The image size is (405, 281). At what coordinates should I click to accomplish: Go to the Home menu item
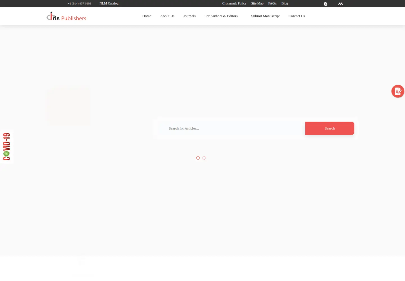147,16
